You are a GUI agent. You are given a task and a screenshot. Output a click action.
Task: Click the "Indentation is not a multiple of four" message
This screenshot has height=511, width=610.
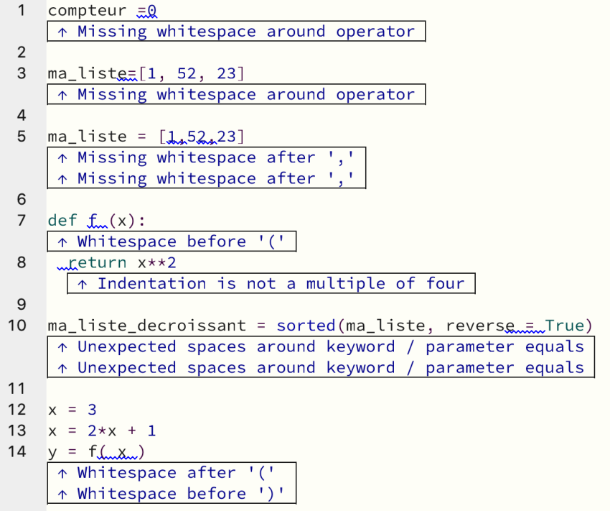(x=271, y=284)
